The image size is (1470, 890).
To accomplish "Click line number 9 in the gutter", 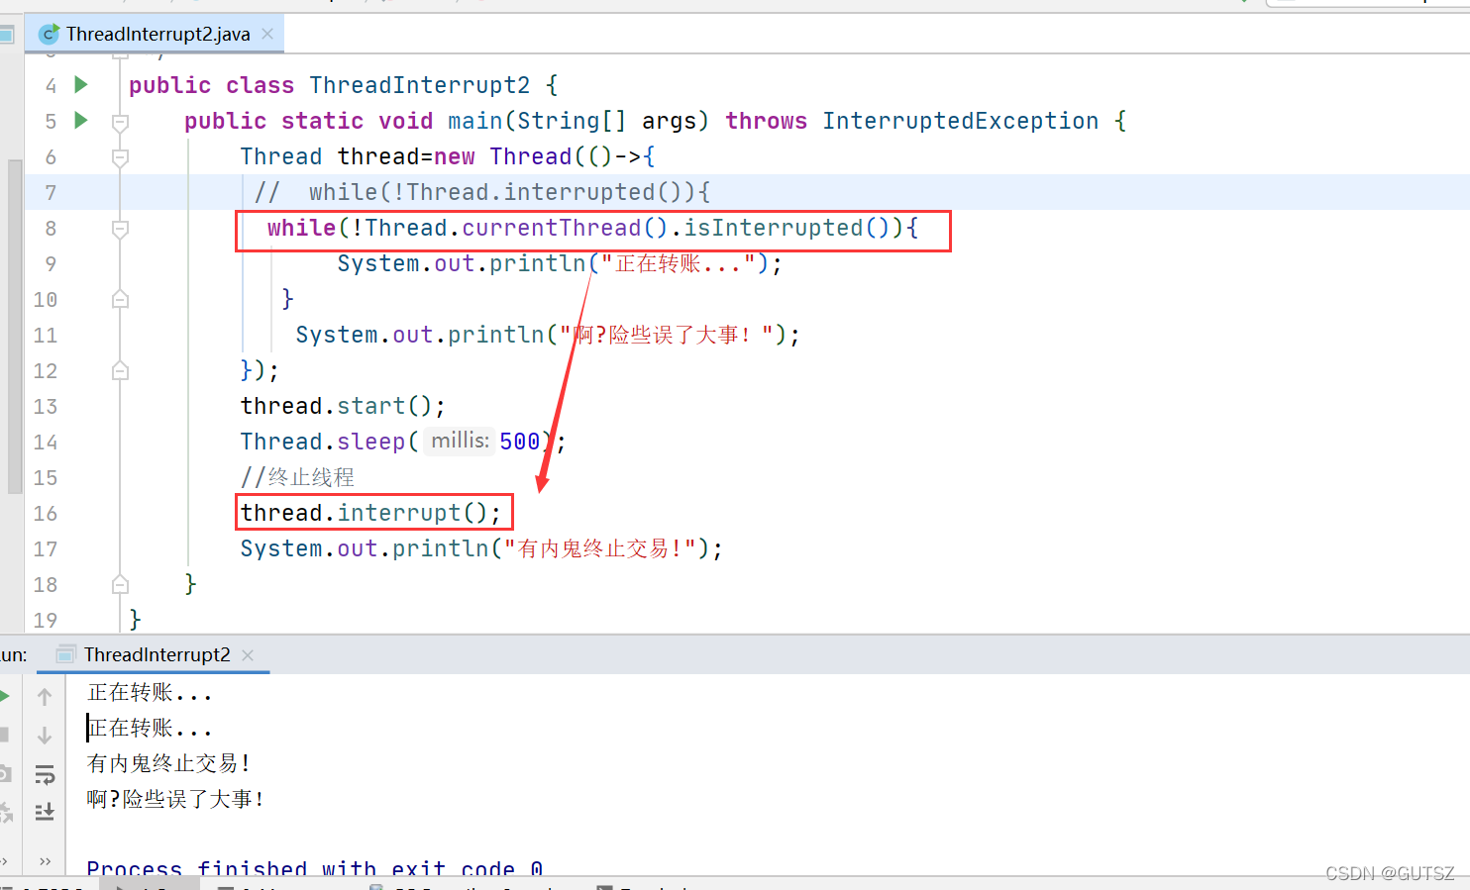I will (x=51, y=264).
